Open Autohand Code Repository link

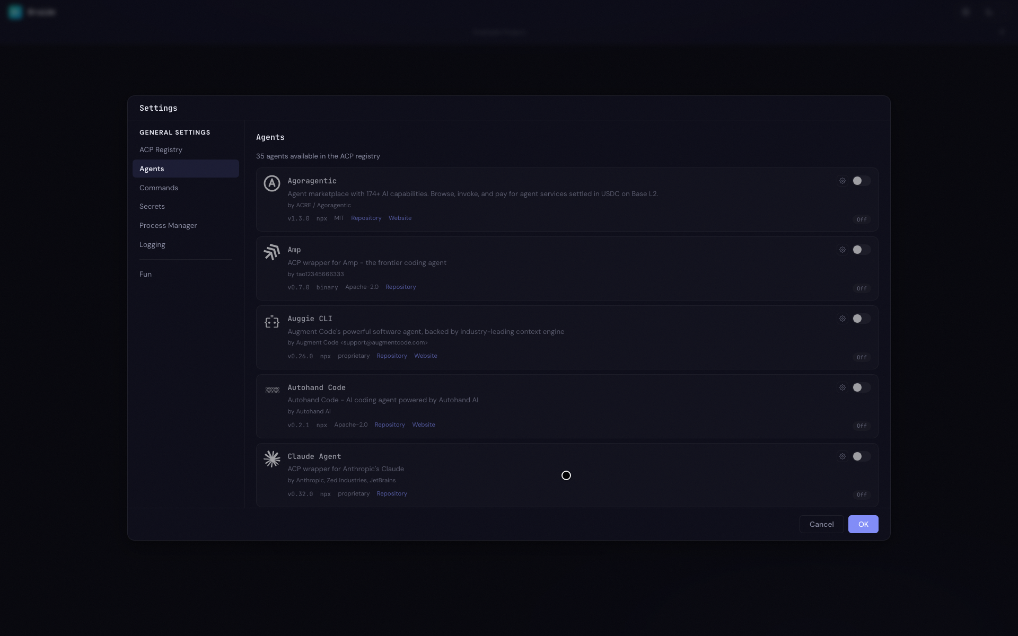(x=390, y=425)
